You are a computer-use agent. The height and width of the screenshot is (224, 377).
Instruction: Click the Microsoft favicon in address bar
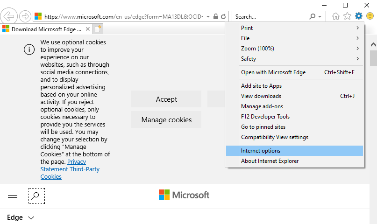[38, 16]
